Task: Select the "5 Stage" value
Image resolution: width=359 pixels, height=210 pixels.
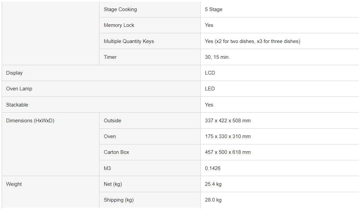Action: coord(214,9)
